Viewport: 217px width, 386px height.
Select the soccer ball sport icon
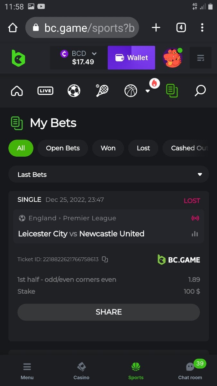tap(74, 91)
